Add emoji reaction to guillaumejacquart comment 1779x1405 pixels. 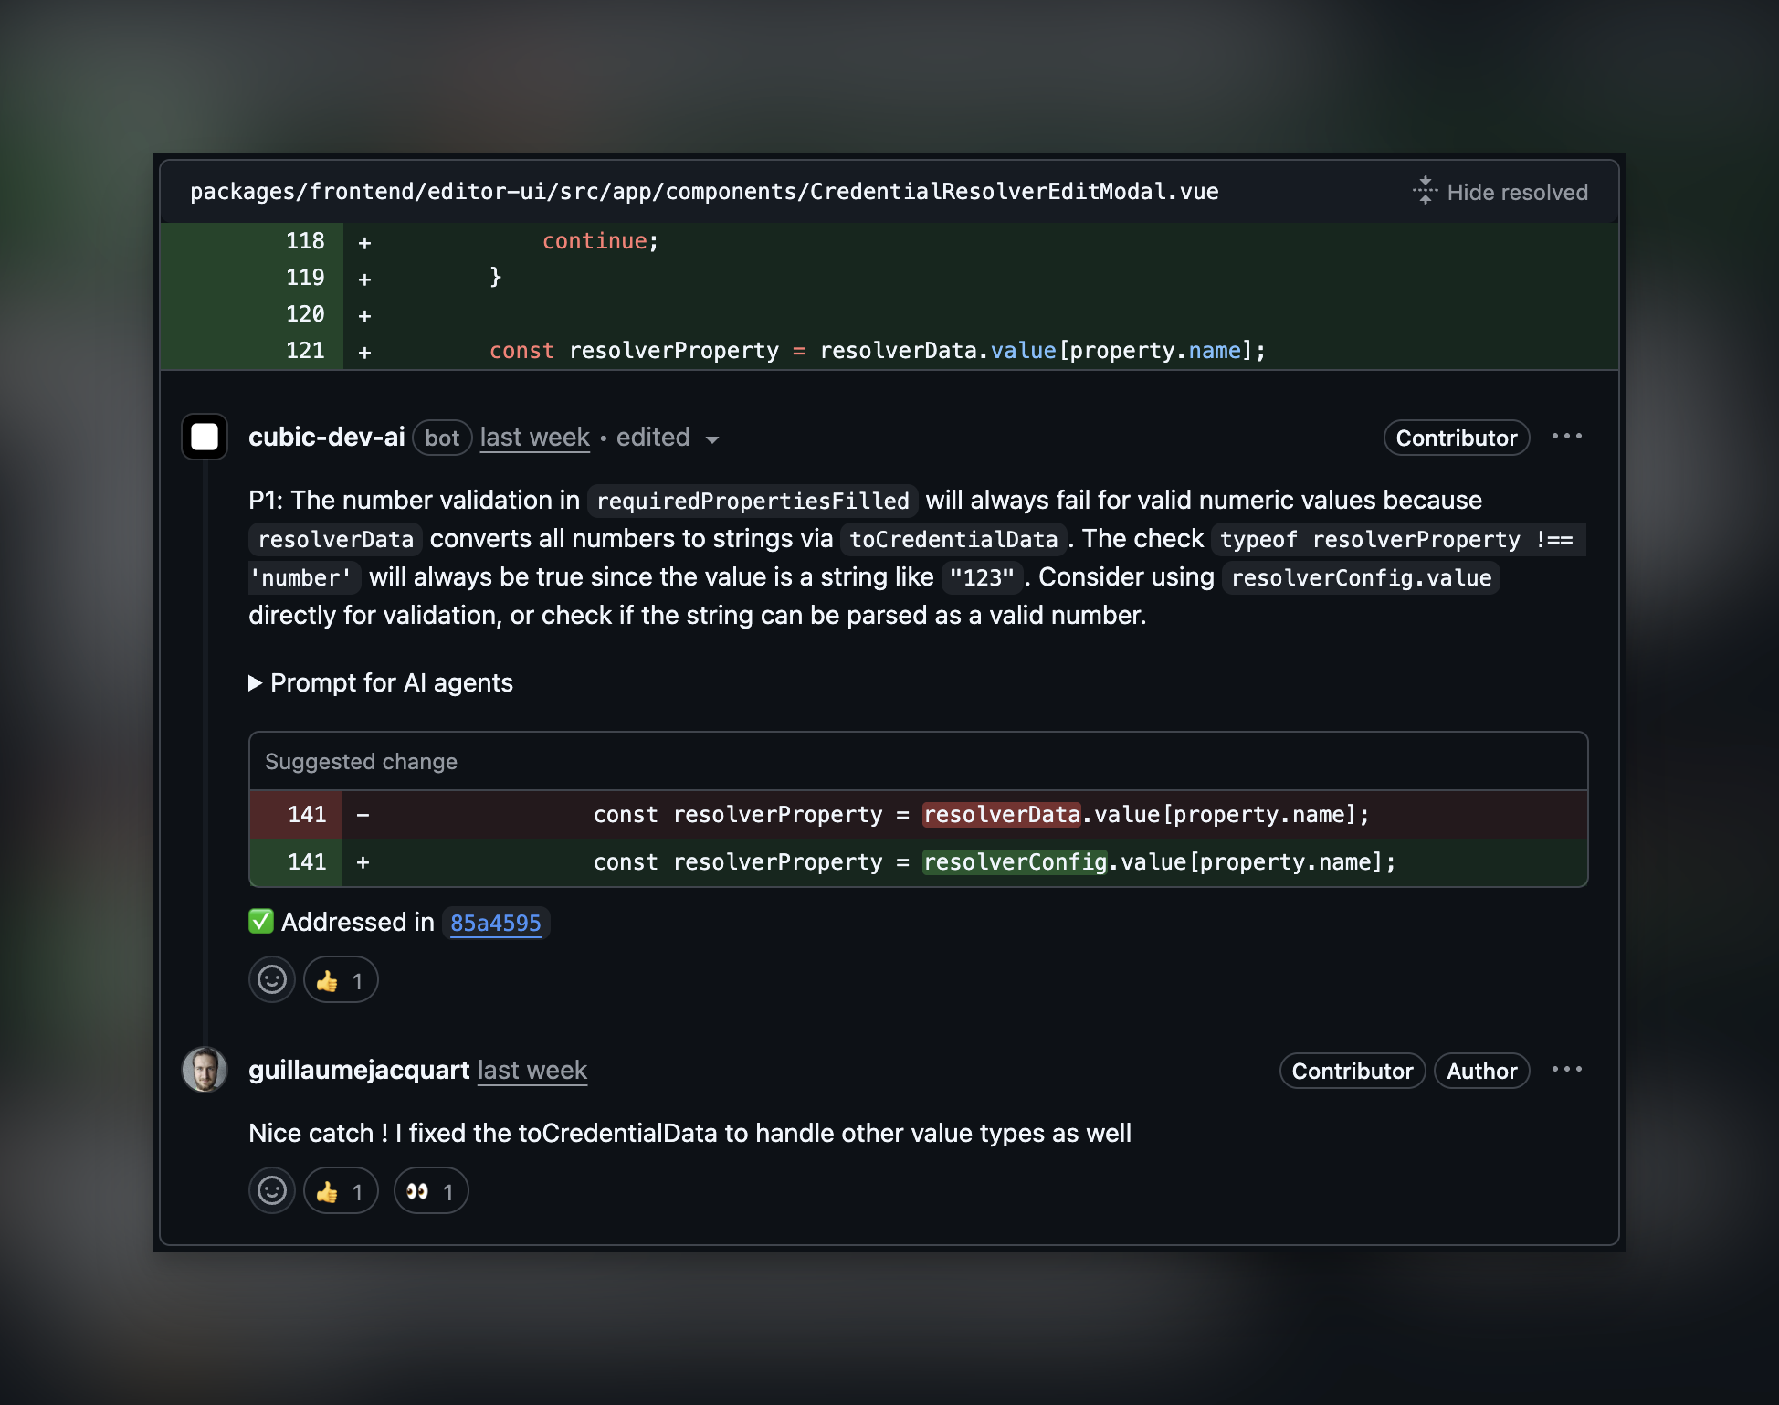pyautogui.click(x=272, y=1190)
